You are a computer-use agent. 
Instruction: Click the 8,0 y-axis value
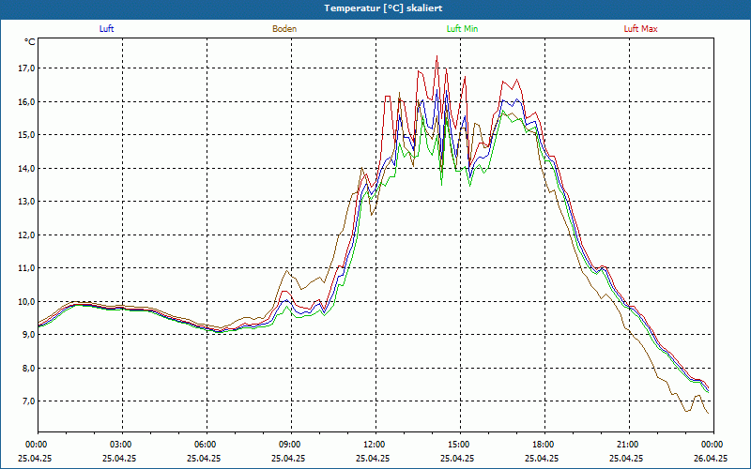tap(29, 368)
